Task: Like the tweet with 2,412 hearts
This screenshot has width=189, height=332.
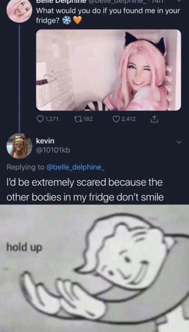Action: pyautogui.click(x=116, y=119)
